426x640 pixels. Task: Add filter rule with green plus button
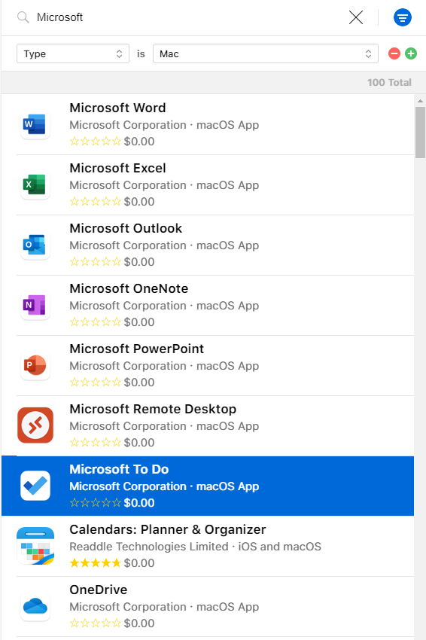[411, 53]
